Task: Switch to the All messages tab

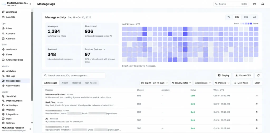Action: coord(51,83)
